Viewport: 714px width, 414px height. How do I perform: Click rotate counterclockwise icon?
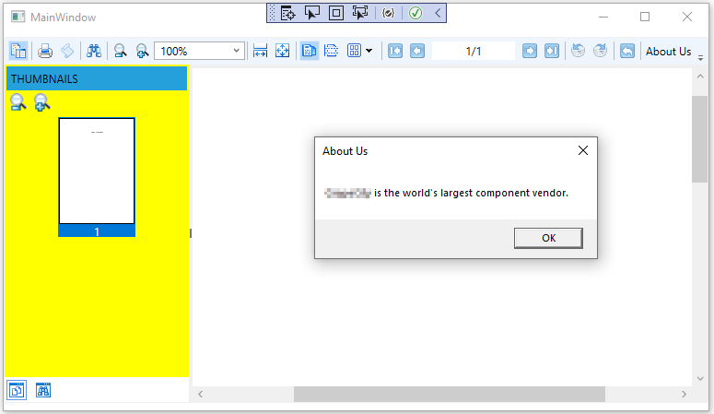coord(579,51)
